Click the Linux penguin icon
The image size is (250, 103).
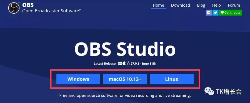128,64
